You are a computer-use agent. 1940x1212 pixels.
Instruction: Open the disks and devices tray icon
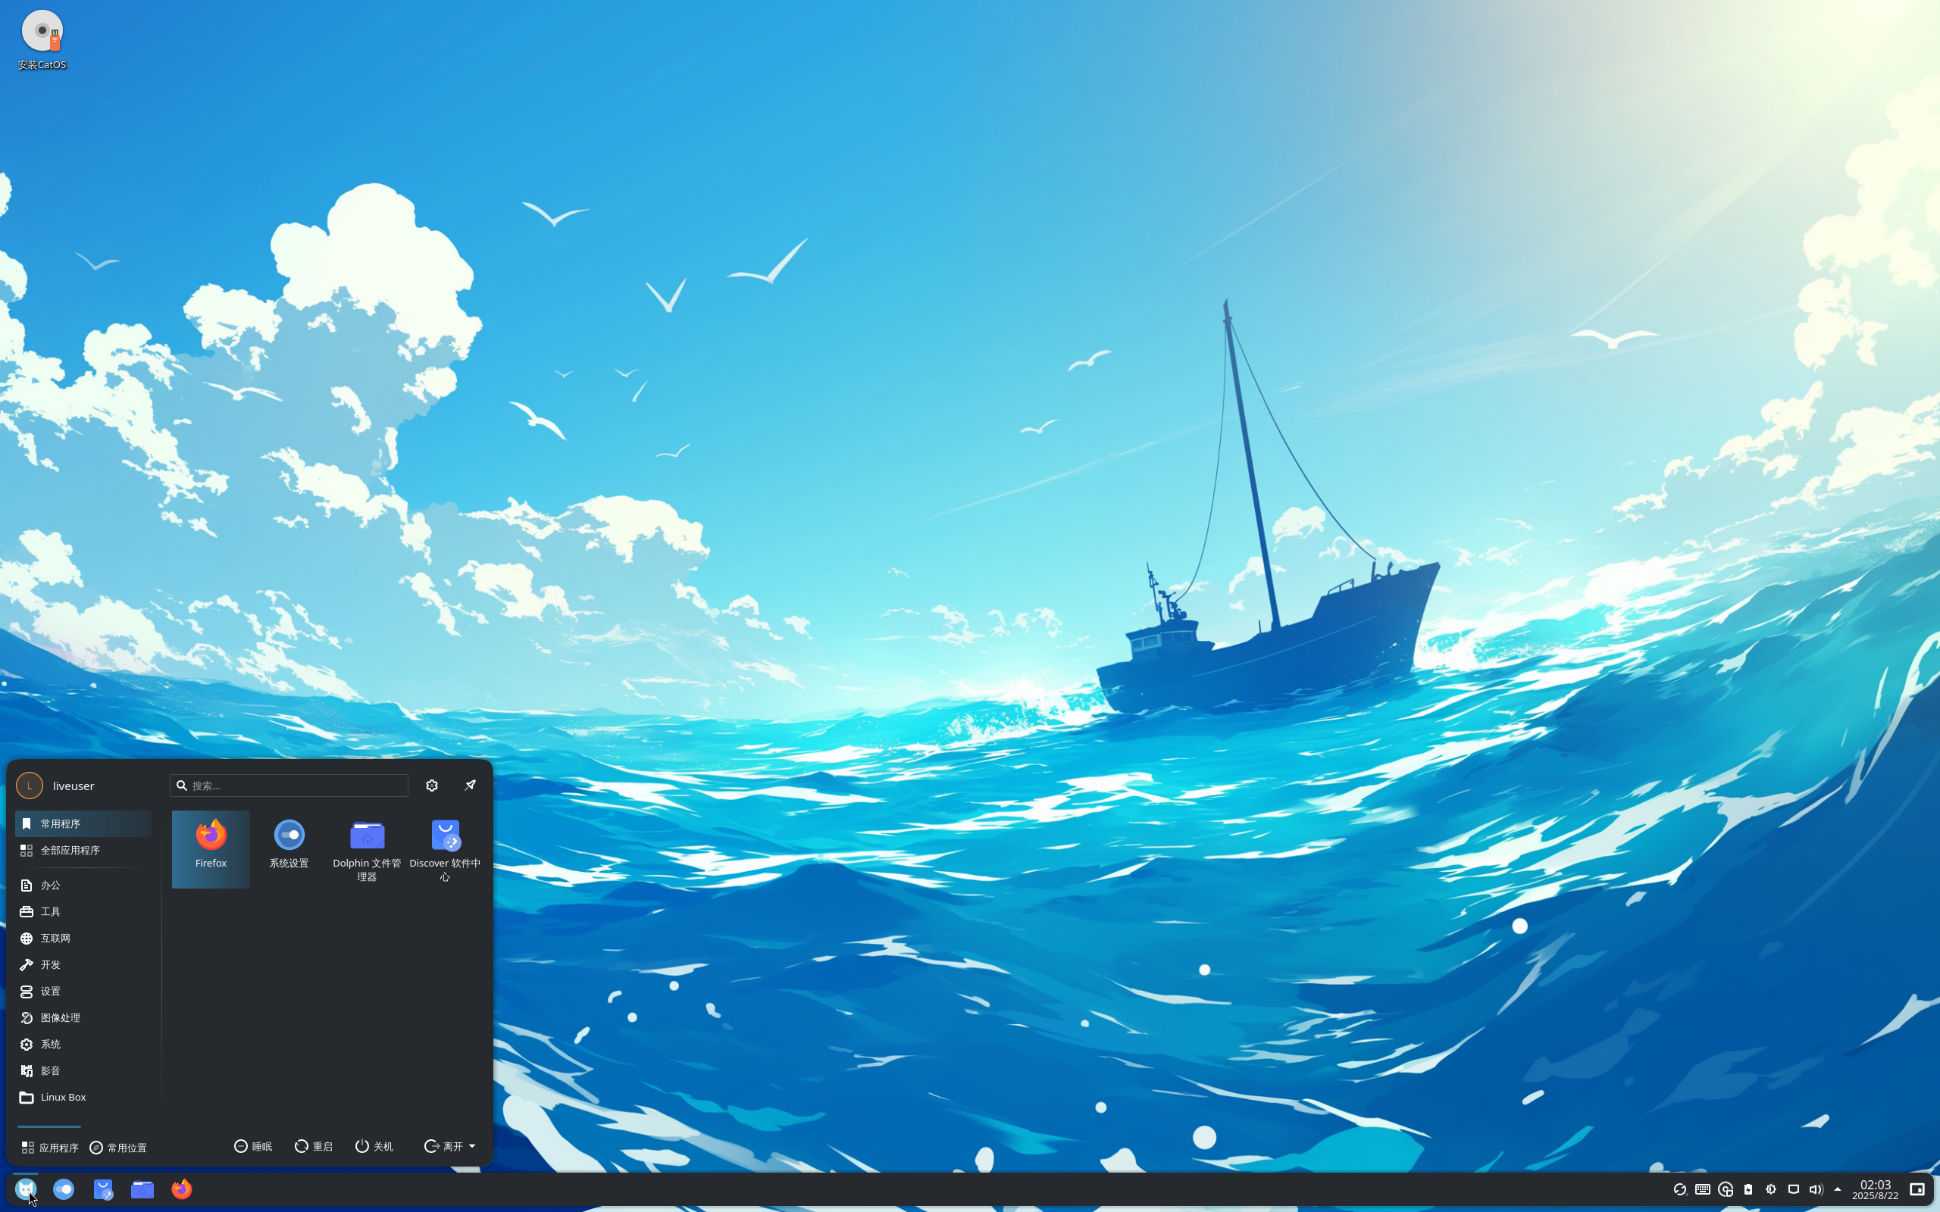click(1726, 1189)
